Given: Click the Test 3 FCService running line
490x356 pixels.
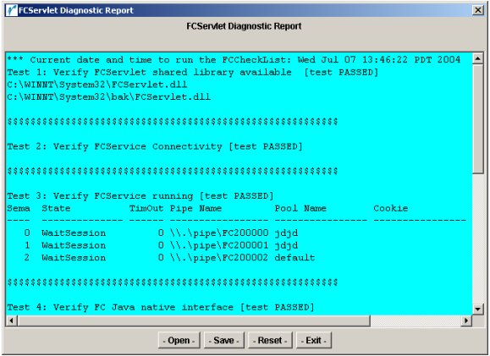Looking at the screenshot, I should 140,196.
